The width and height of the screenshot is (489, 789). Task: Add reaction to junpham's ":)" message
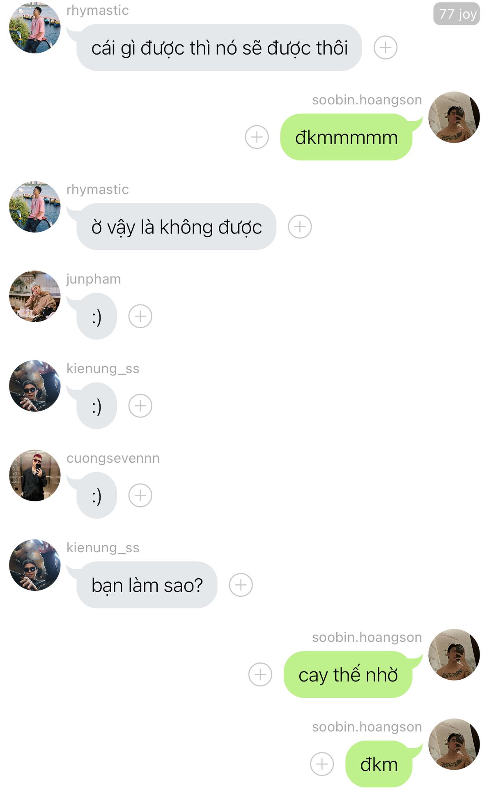click(x=140, y=316)
